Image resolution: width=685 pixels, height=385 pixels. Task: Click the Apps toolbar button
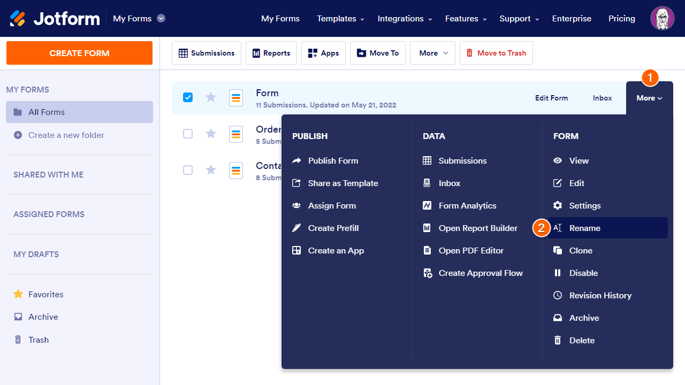tap(323, 53)
